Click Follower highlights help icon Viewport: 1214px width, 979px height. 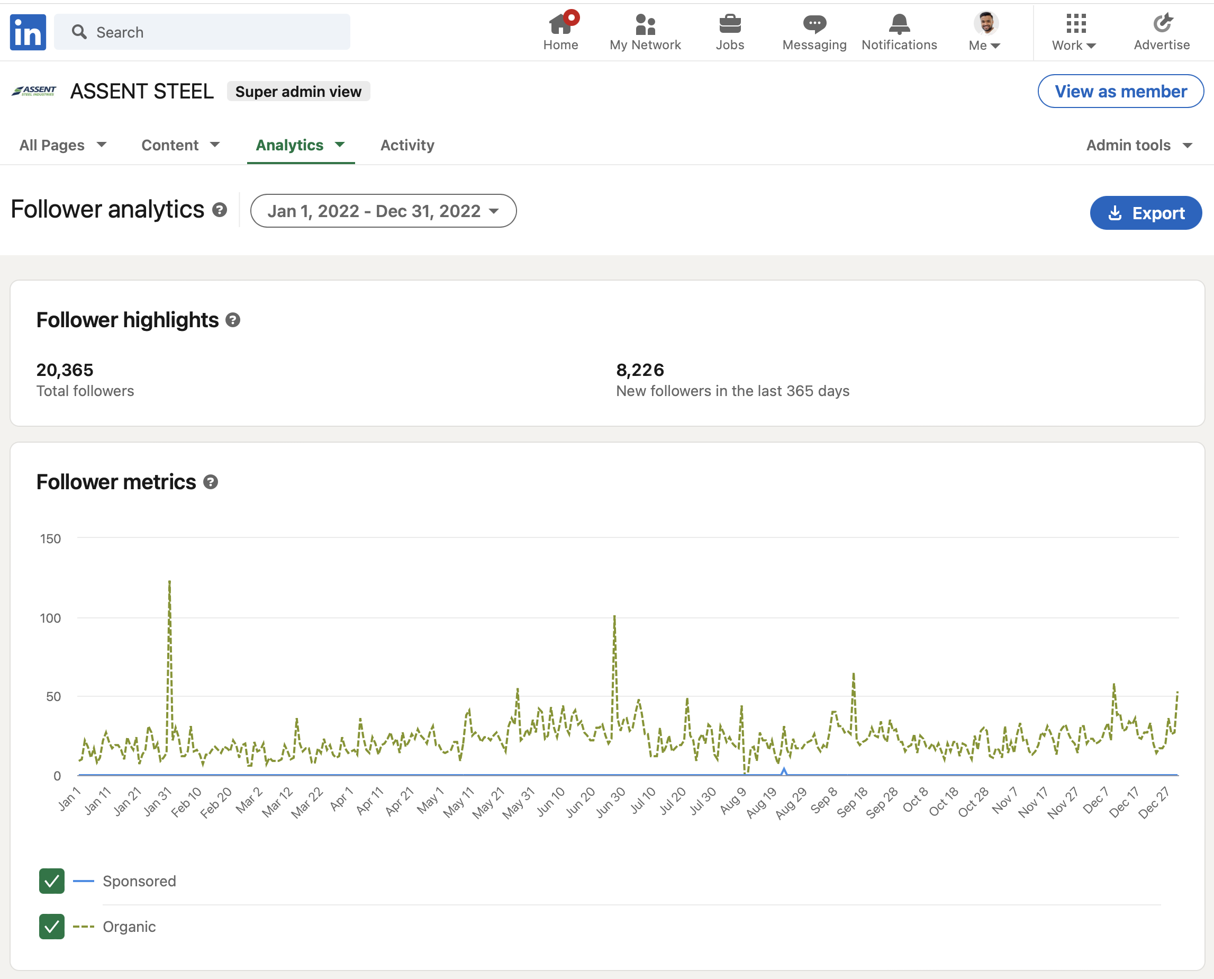[x=233, y=320]
